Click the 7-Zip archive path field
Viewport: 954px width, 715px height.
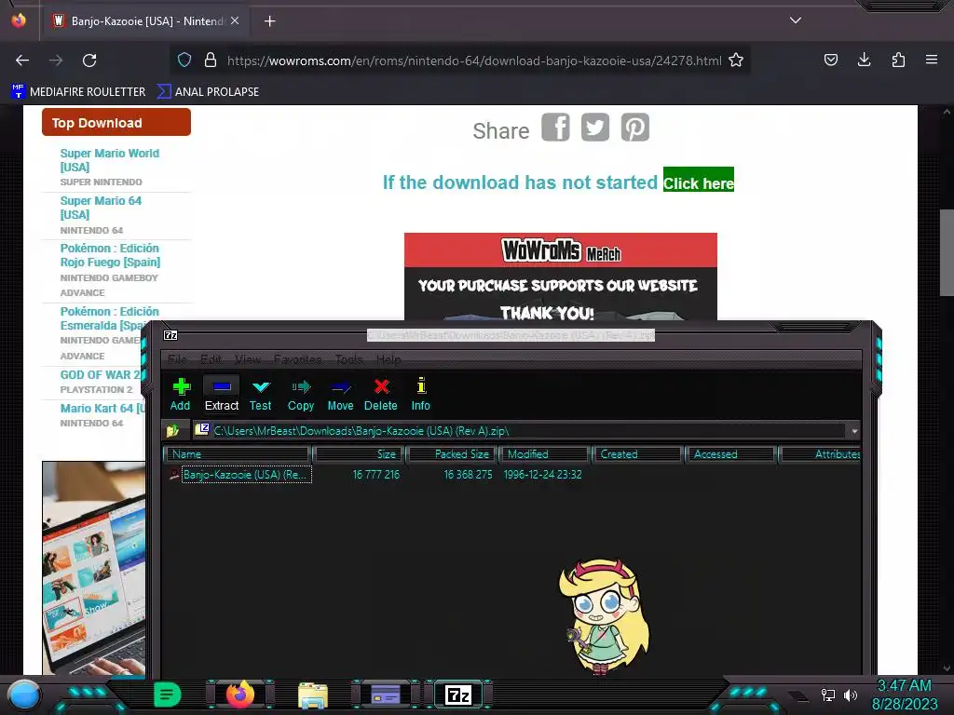520,431
